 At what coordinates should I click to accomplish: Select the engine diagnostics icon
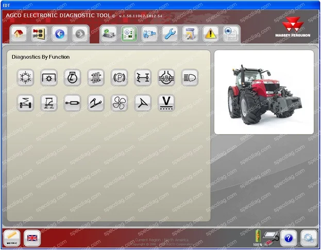[72, 78]
